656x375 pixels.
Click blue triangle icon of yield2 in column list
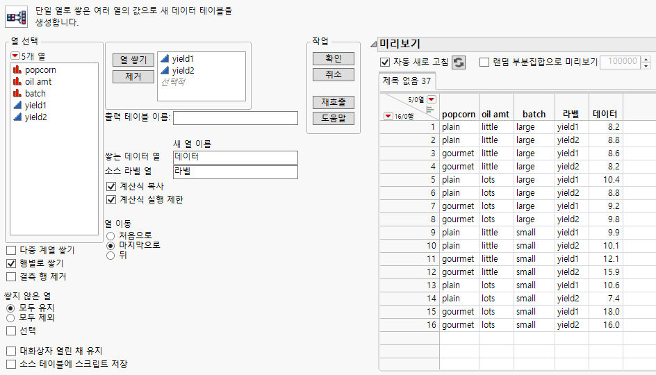(x=17, y=117)
